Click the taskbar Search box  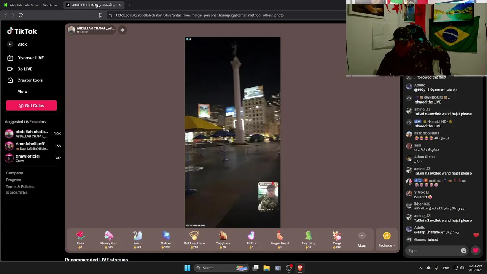tap(221, 268)
